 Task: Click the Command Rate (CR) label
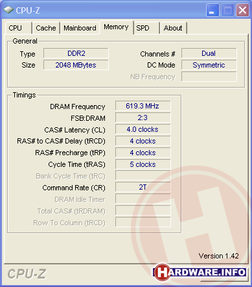tap(74, 188)
